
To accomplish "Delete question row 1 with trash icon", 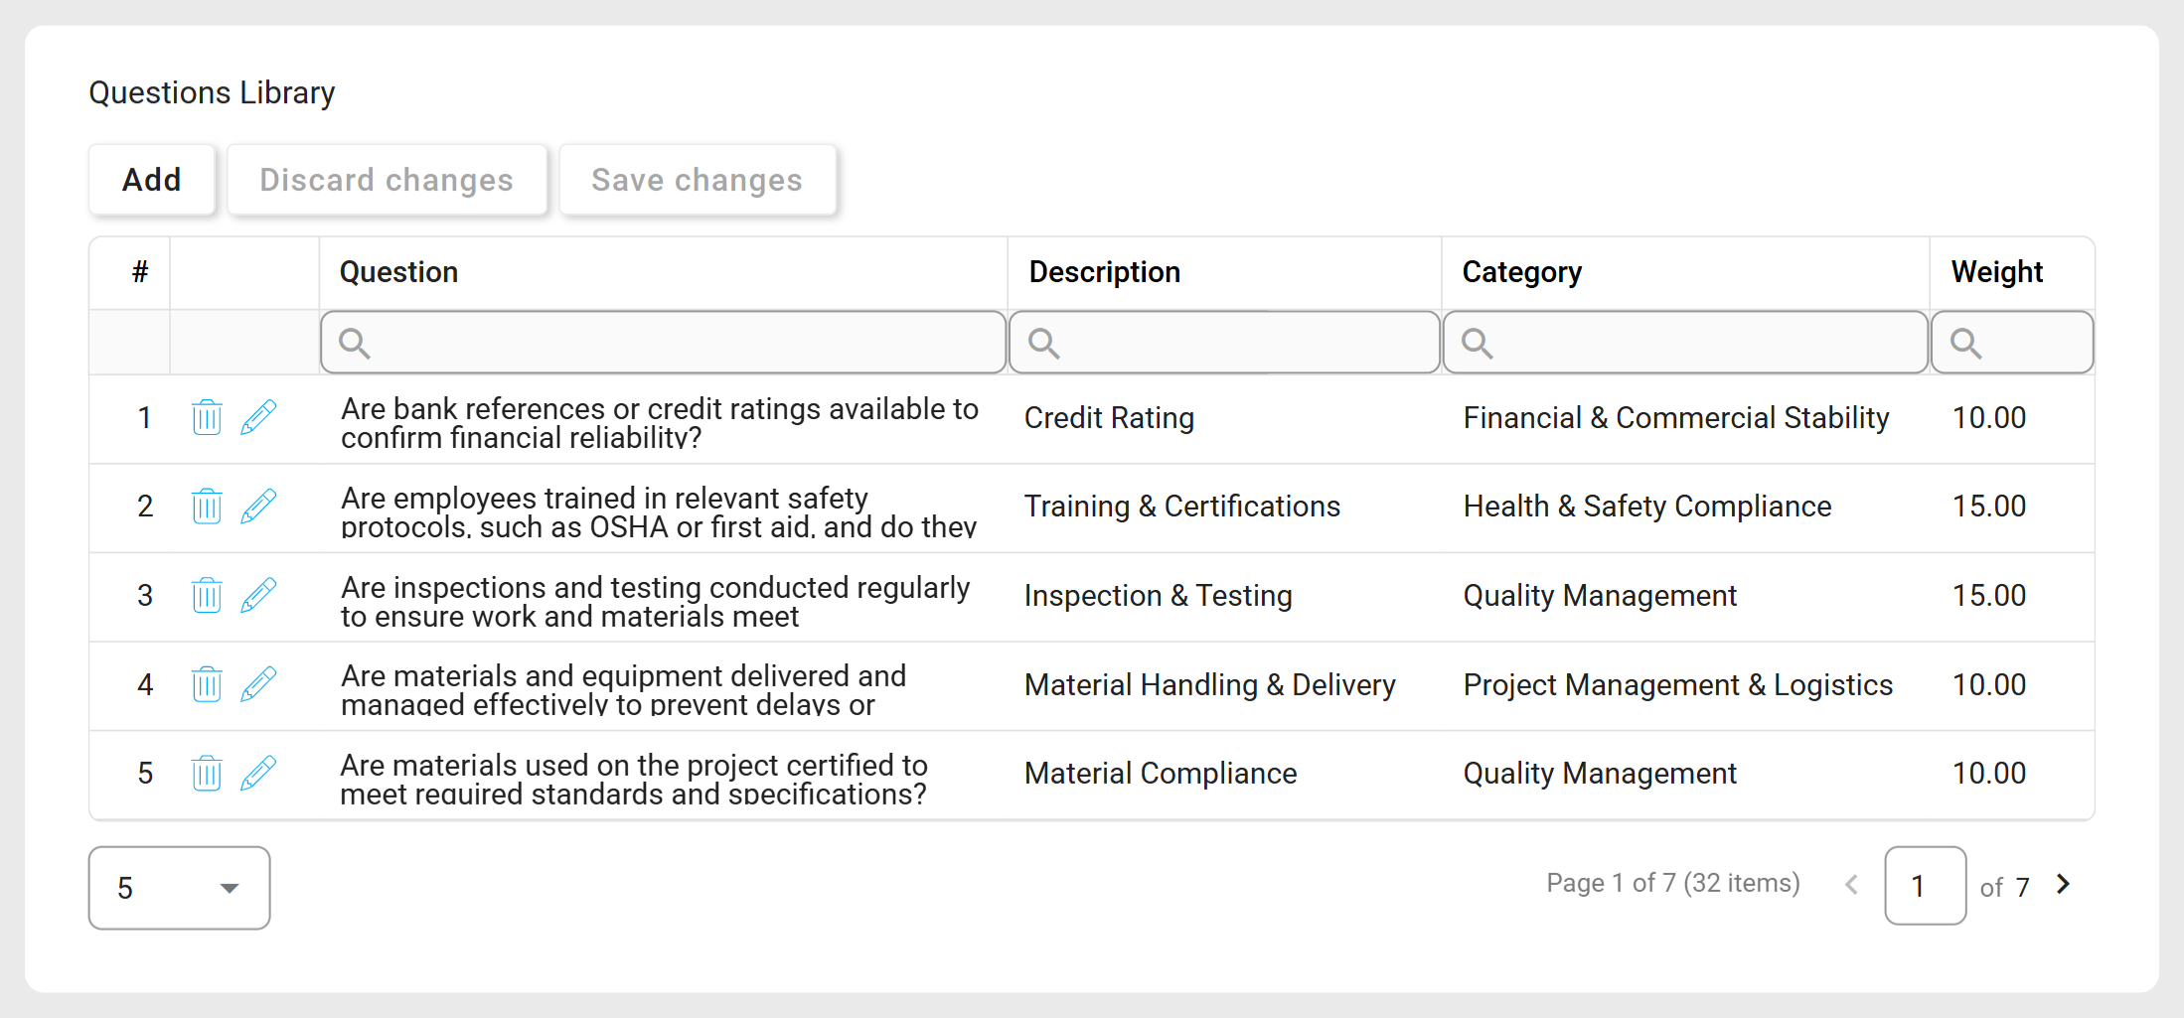I will click(x=207, y=417).
